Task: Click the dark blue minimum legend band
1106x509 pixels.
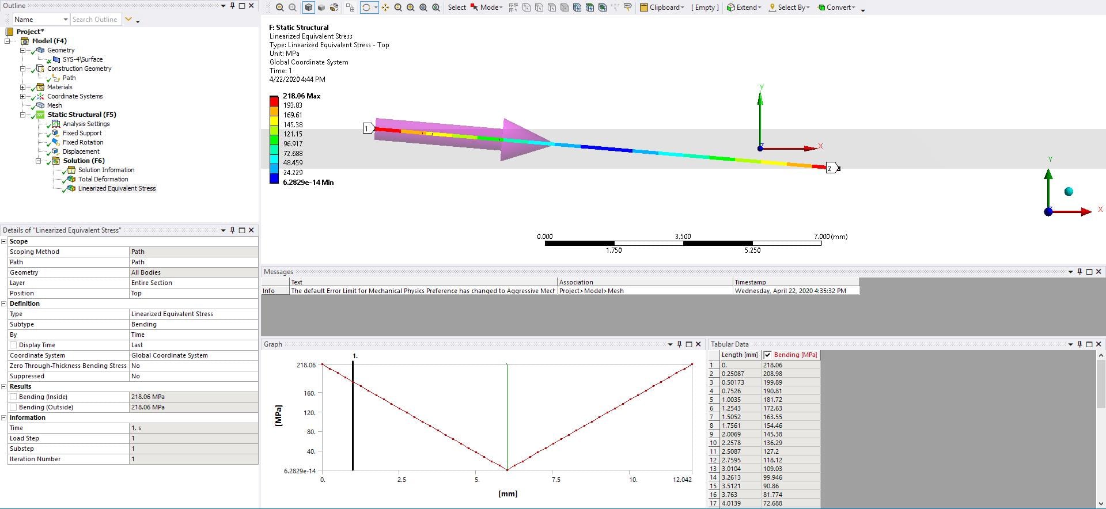Action: 274,178
